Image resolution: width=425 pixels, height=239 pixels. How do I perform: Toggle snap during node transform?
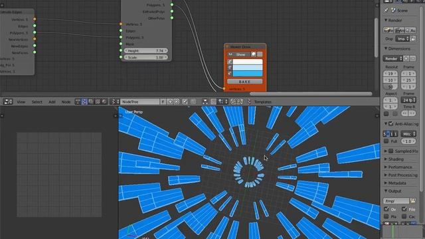pos(214,102)
